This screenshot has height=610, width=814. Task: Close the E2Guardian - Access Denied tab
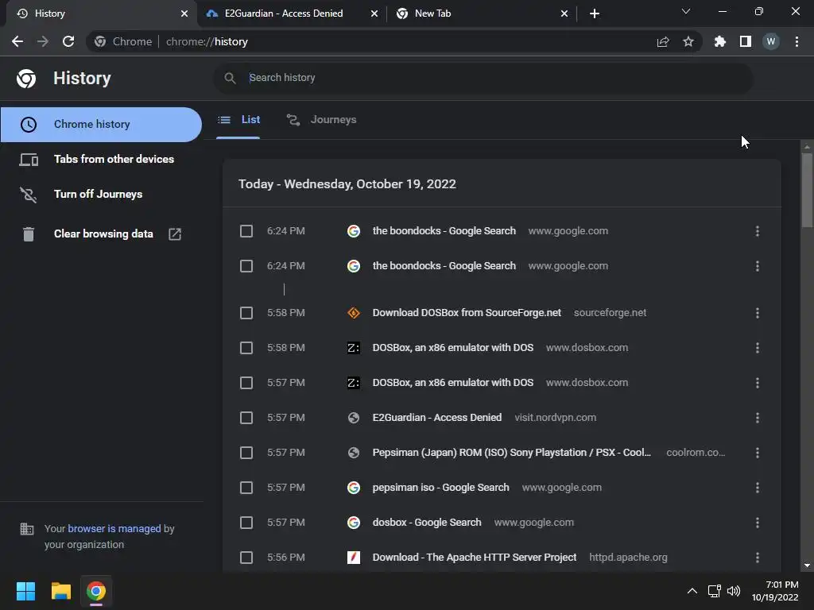tap(374, 14)
